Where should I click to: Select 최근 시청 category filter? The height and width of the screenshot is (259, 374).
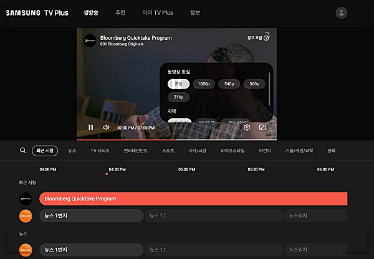(x=45, y=151)
